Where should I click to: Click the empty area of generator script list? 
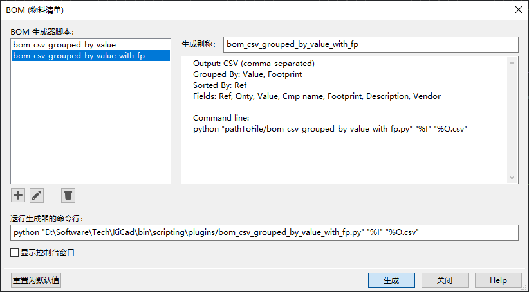[91, 123]
